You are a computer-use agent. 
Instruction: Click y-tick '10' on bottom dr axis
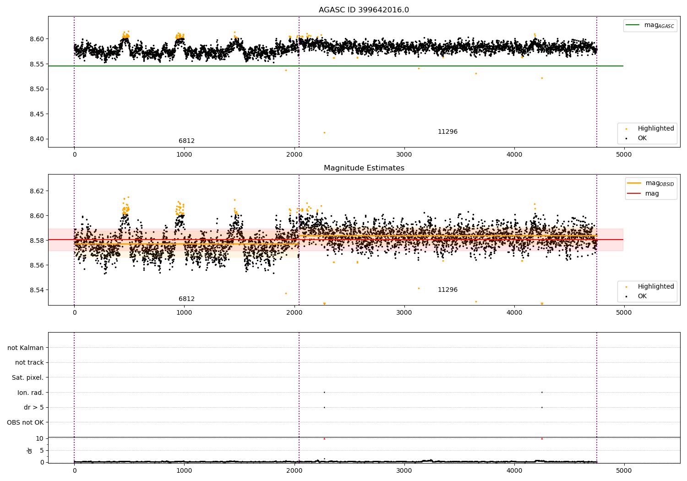point(40,438)
